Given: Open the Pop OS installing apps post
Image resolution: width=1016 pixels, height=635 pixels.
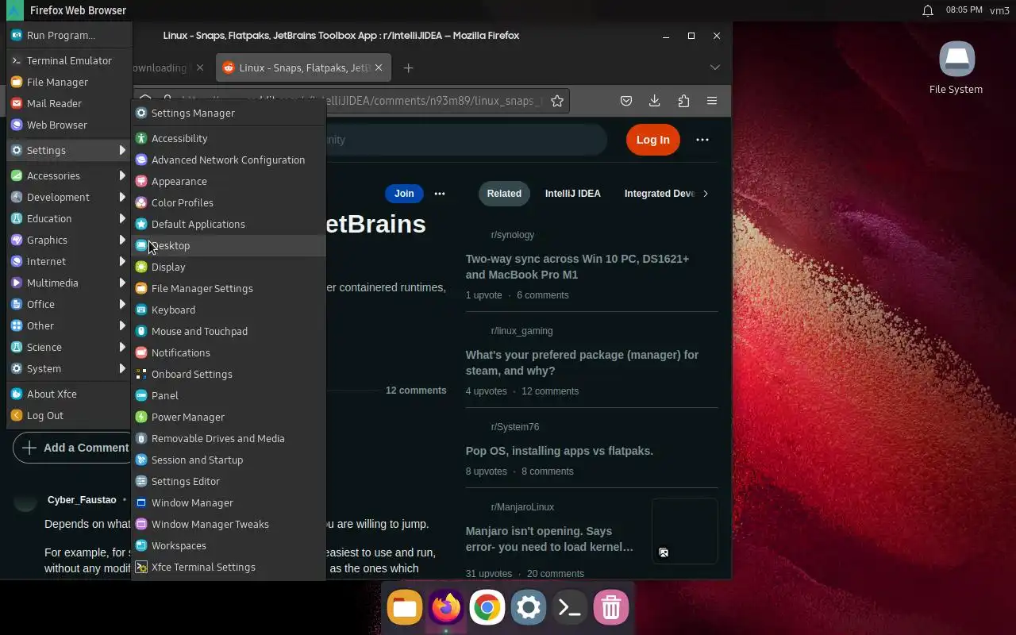Looking at the screenshot, I should pos(560,451).
